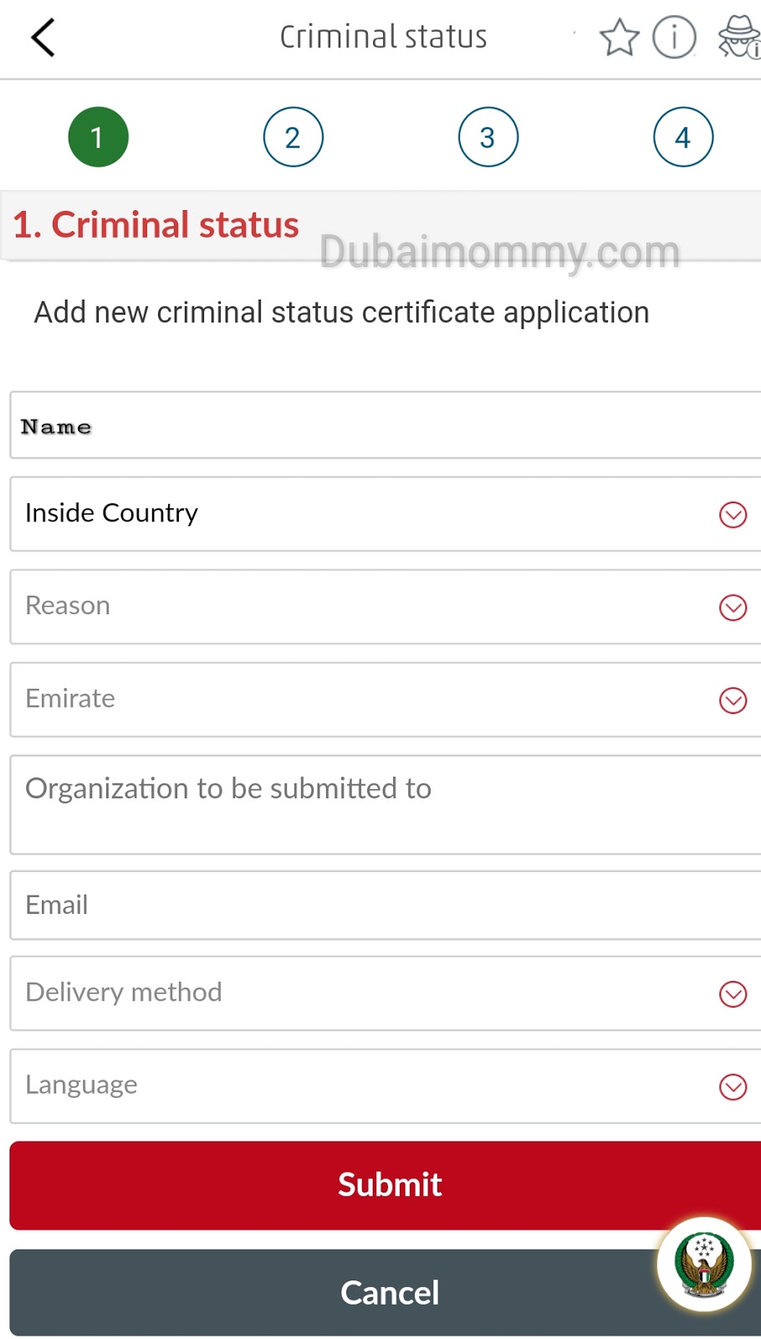Viewport: 761px width, 1339px height.
Task: Focus the Organization to be submitted to field
Action: [385, 804]
